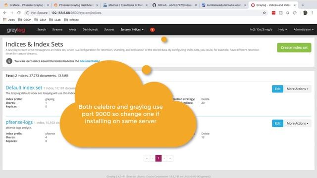Expand the System / Indices dropdown
The height and width of the screenshot is (178, 317).
point(132,30)
